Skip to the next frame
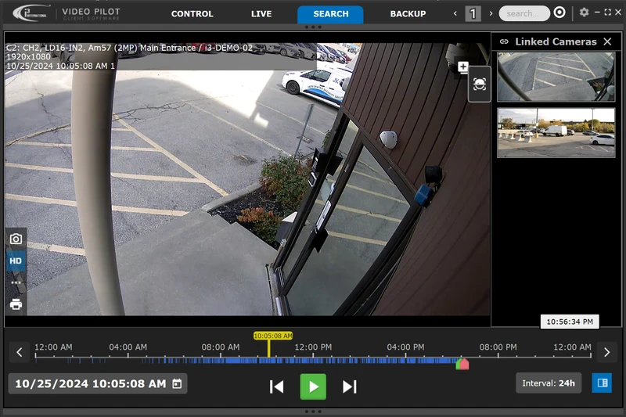626x417 pixels. (x=350, y=386)
